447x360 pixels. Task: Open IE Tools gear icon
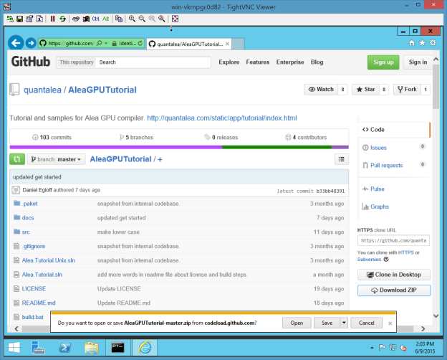[x=433, y=43]
